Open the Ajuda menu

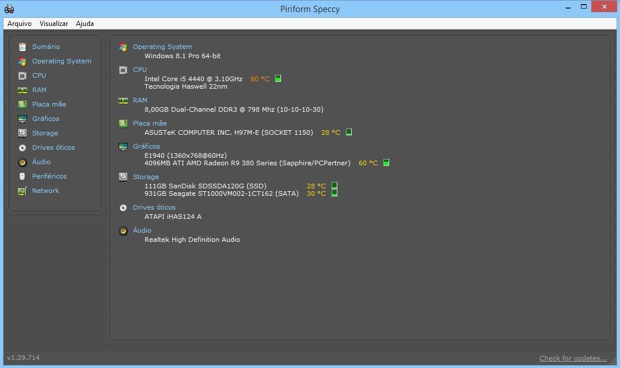click(x=85, y=24)
